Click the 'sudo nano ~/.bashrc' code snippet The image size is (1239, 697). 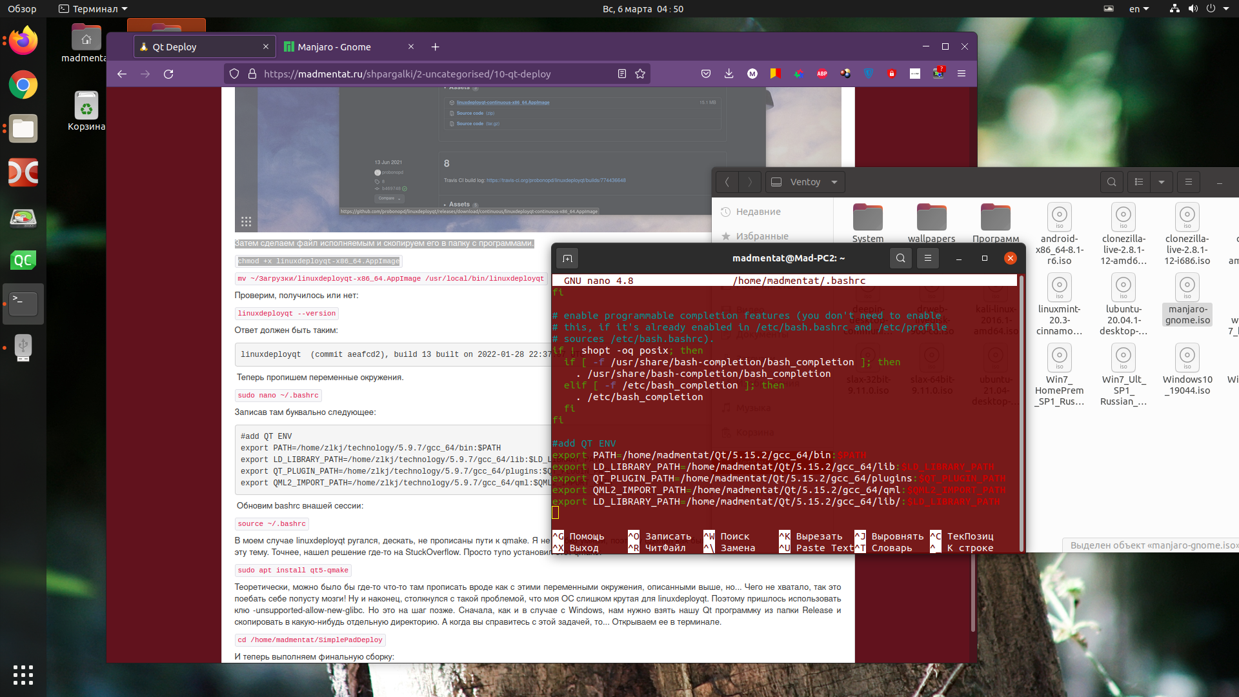[278, 396]
